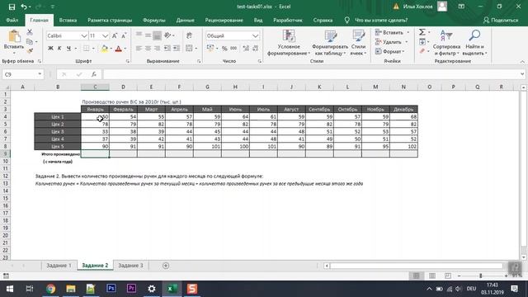This screenshot has height=297, width=528.
Task: Toggle bottom vertical alignment
Action: click(x=157, y=35)
